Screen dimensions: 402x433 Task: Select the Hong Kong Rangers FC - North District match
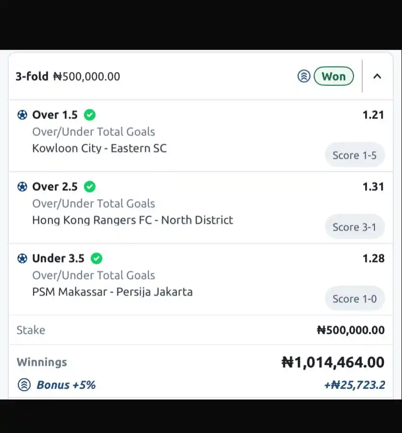[x=133, y=220]
